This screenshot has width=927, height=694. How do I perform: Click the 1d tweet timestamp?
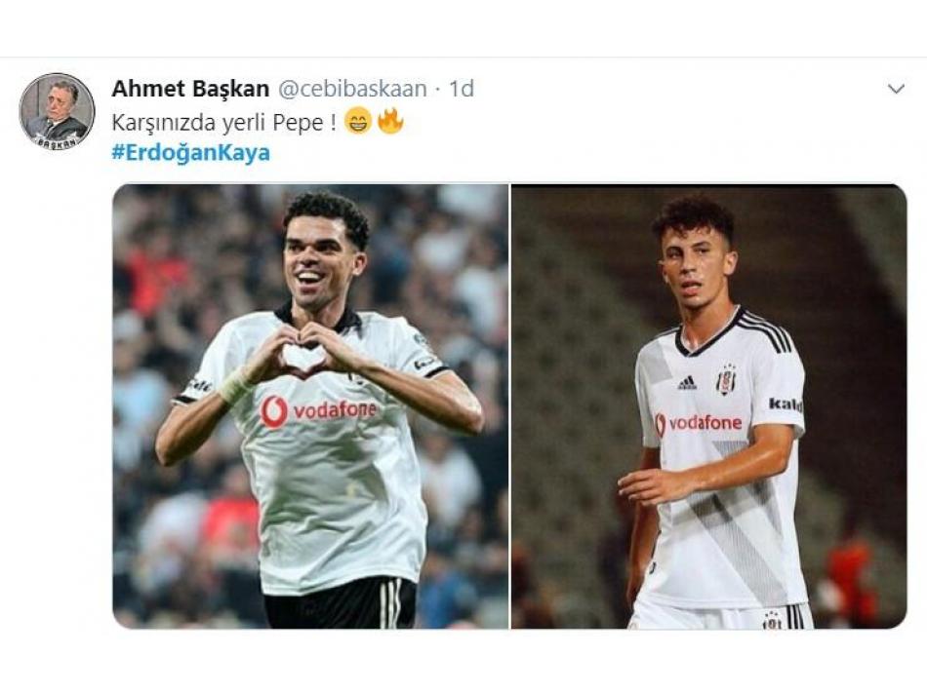[462, 89]
